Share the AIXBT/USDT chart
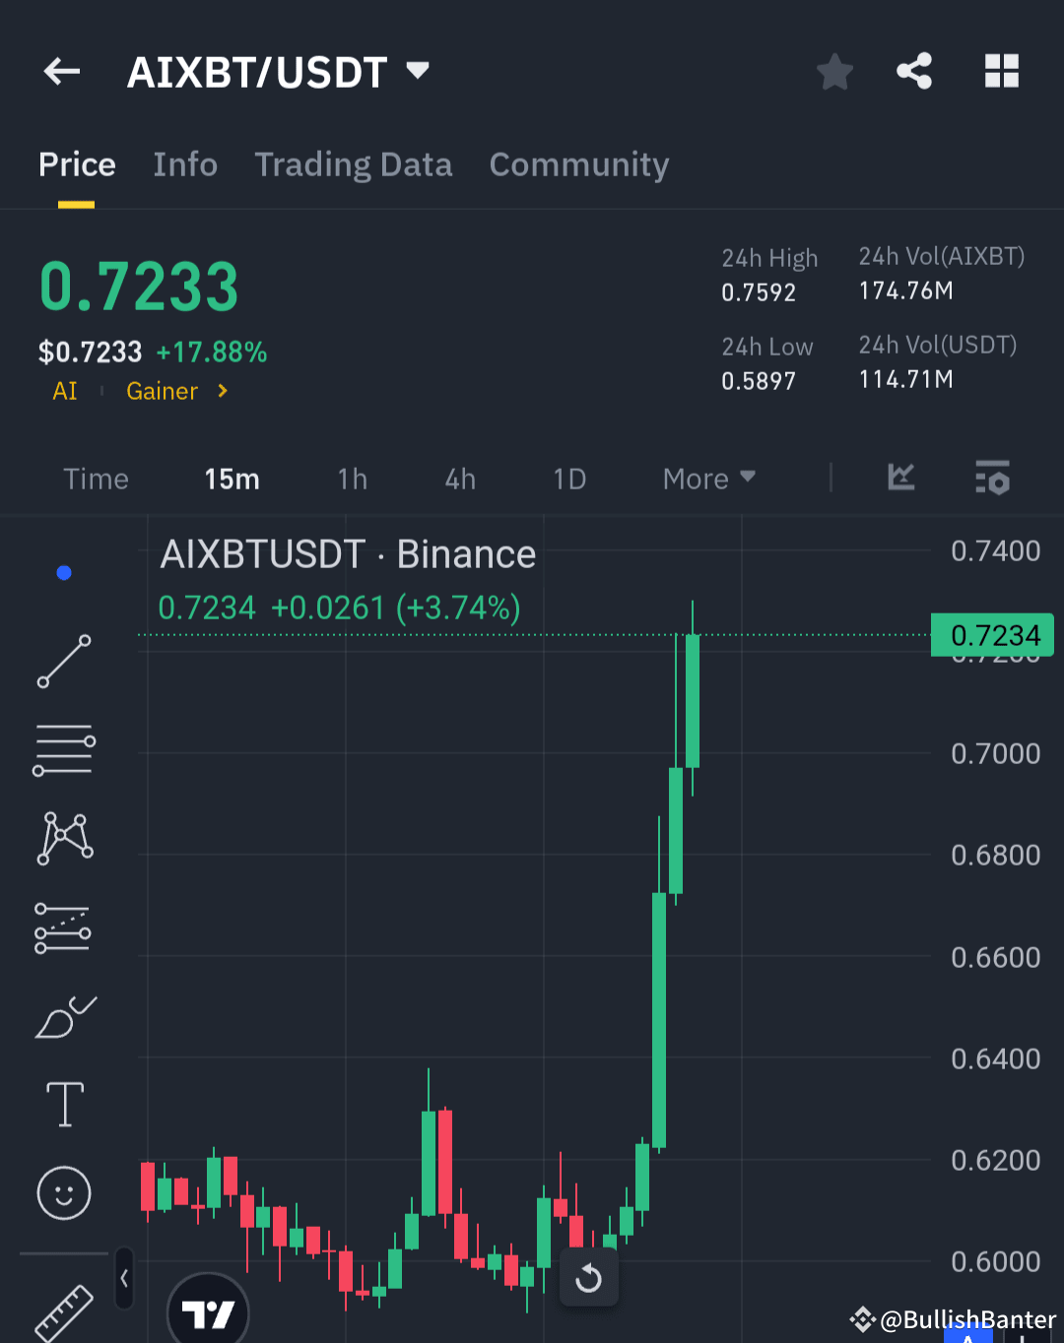 (x=914, y=71)
